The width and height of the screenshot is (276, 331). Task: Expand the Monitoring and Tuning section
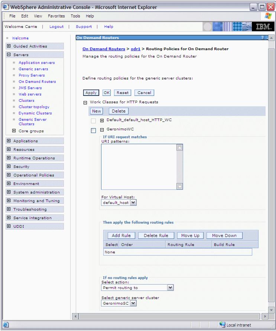click(9, 201)
